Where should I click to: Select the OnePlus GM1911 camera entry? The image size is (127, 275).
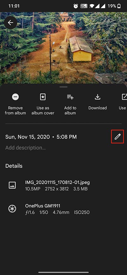click(x=43, y=206)
